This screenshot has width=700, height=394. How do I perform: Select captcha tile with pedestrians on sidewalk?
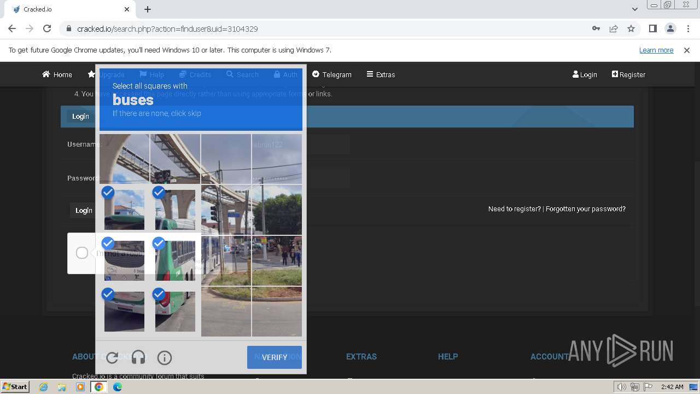277,260
